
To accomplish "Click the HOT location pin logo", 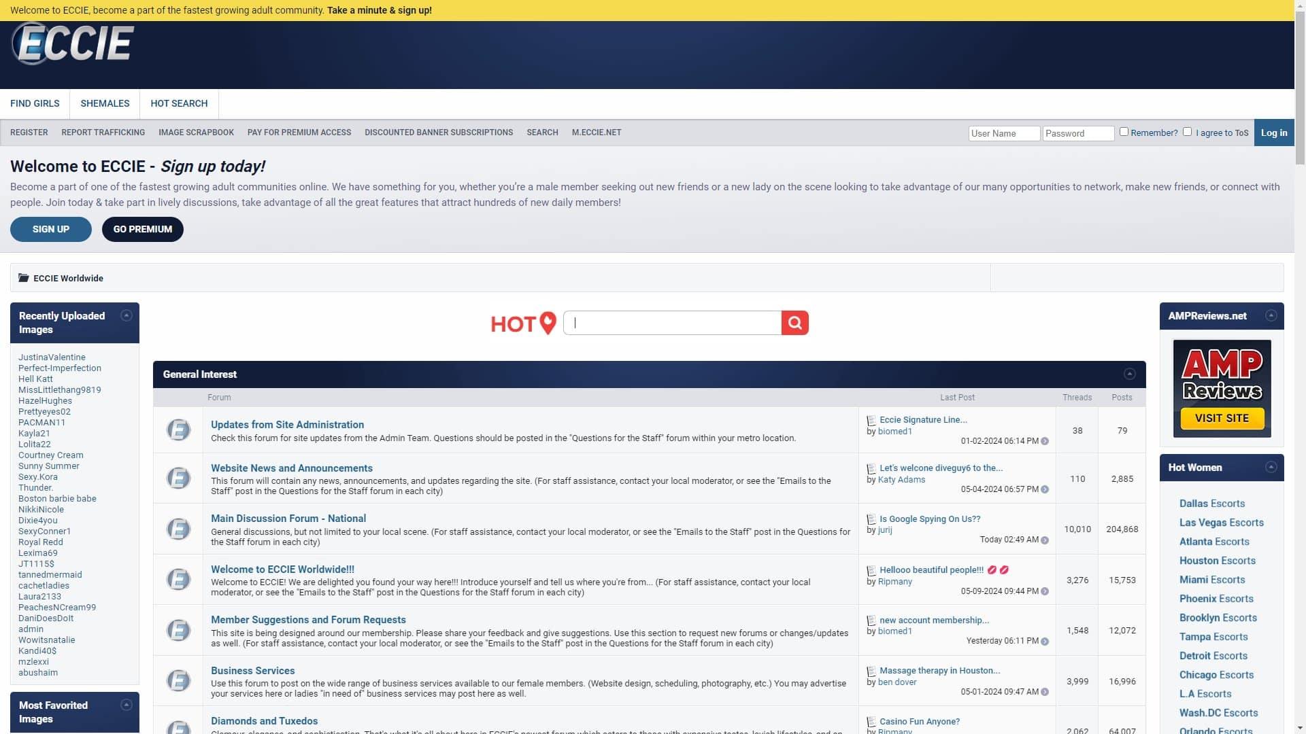I will point(522,324).
